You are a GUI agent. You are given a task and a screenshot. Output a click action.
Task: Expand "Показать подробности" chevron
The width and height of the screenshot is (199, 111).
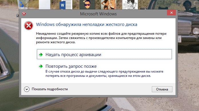[27, 89]
